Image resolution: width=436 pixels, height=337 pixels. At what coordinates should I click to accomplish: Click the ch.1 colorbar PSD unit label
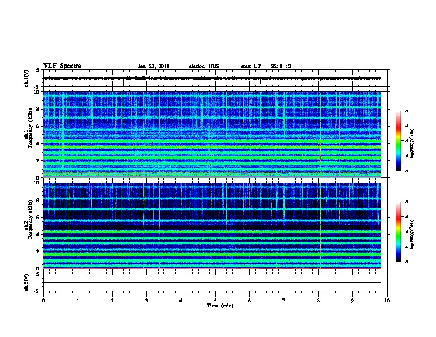coord(412,143)
